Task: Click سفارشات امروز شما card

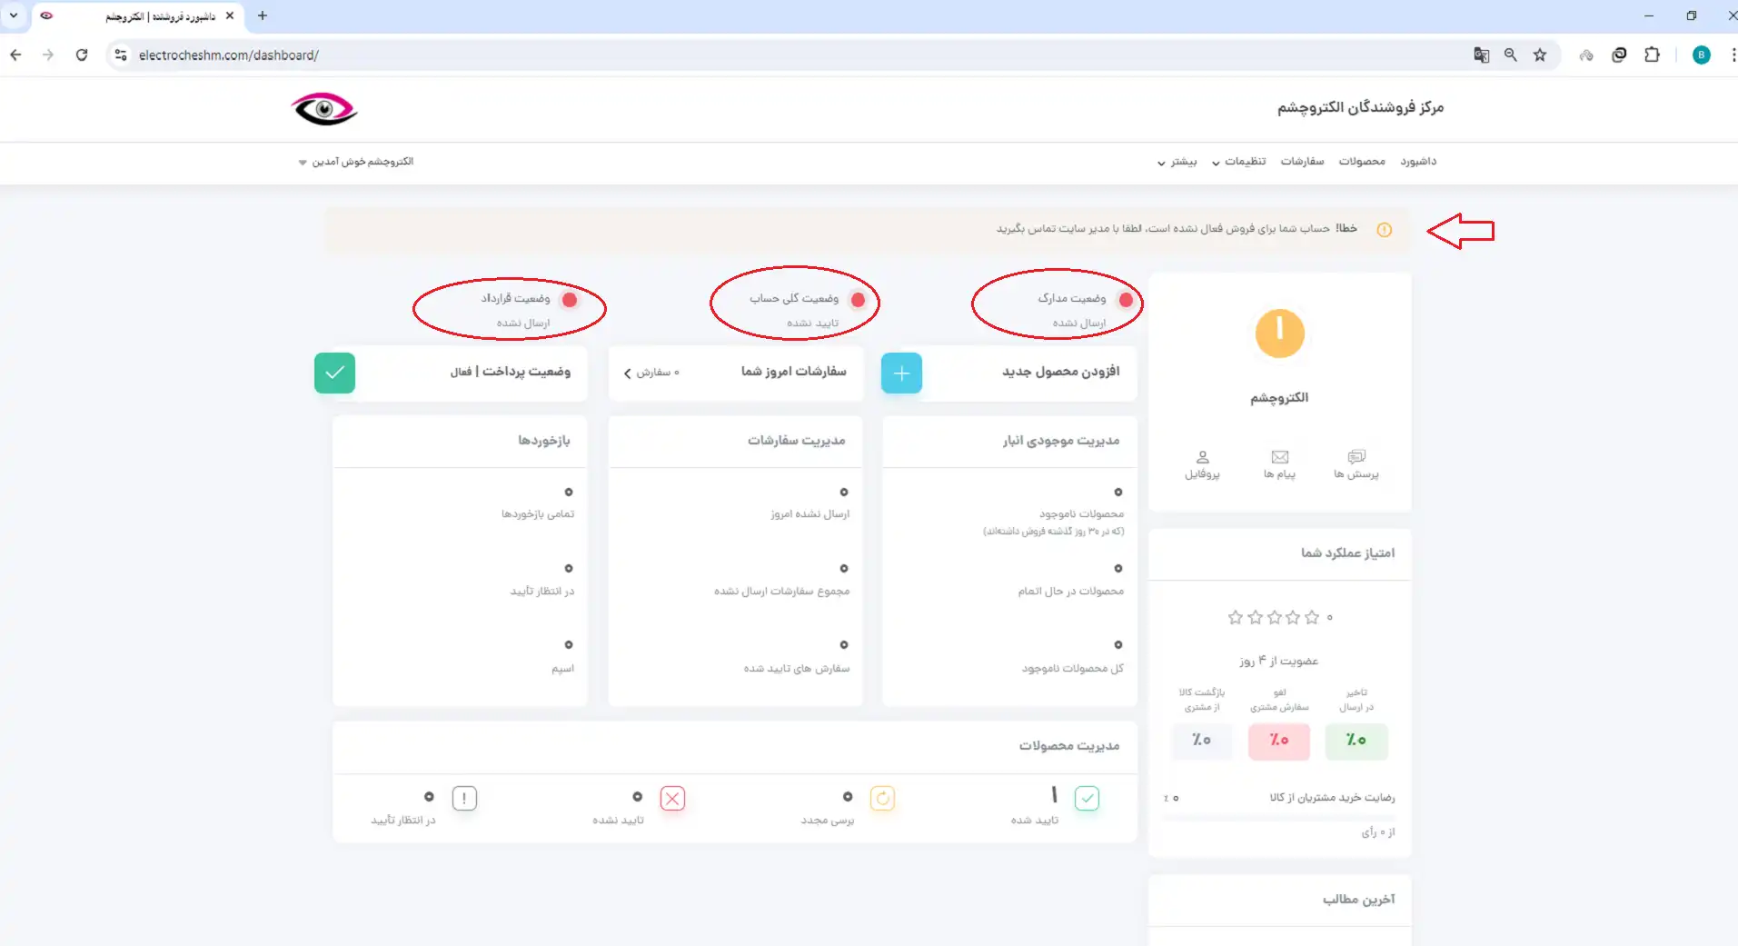Action: tap(734, 373)
